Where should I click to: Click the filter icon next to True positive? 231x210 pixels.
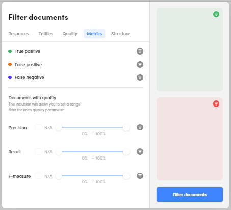click(140, 51)
